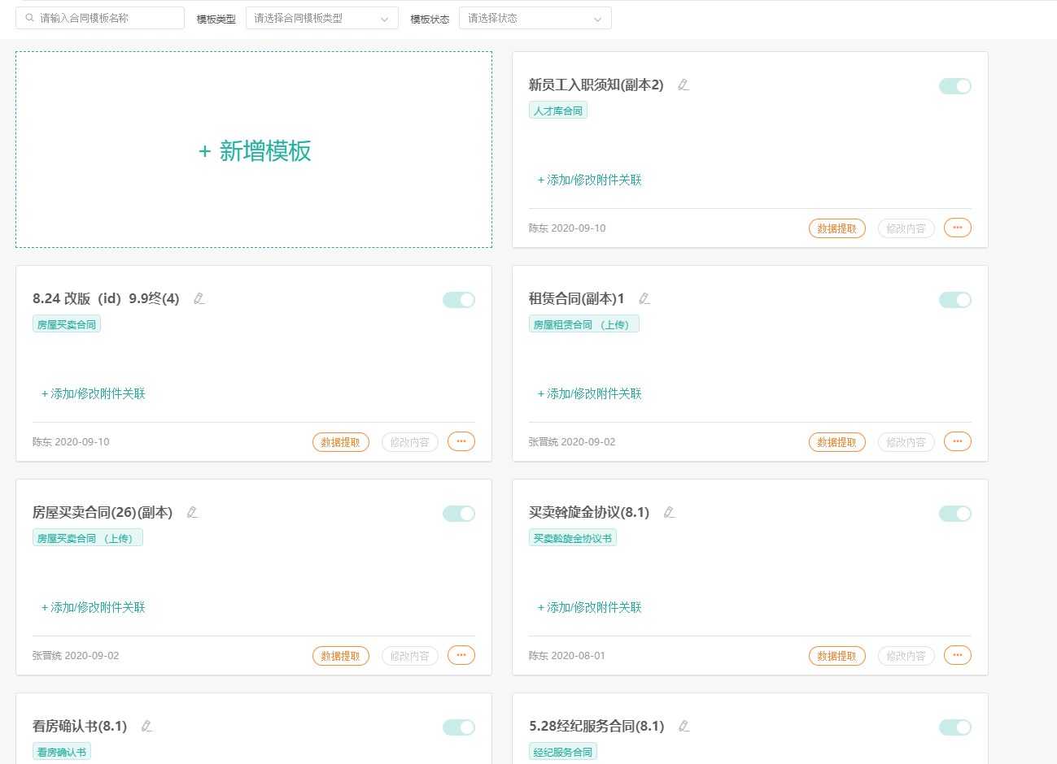Open … menu on 买卖斡旋金协议(8.1) card
The image size is (1057, 764).
pos(958,655)
